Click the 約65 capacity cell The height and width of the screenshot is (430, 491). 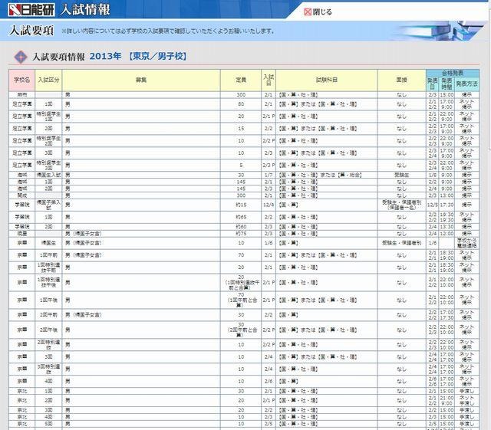241,217
